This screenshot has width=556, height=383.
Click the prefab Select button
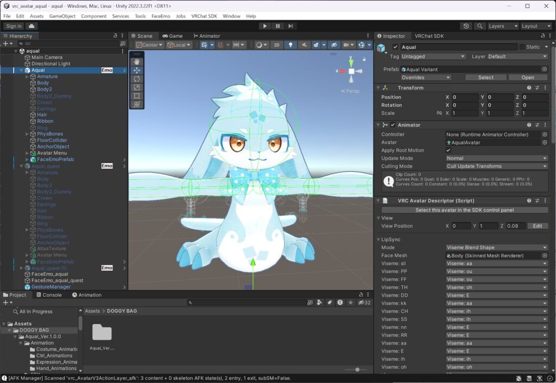point(485,77)
